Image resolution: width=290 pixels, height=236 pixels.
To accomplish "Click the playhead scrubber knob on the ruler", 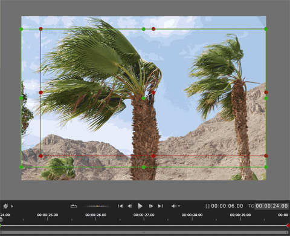I will coord(1,220).
